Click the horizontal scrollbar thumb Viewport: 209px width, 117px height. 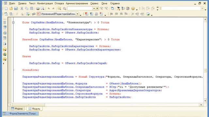point(29,105)
